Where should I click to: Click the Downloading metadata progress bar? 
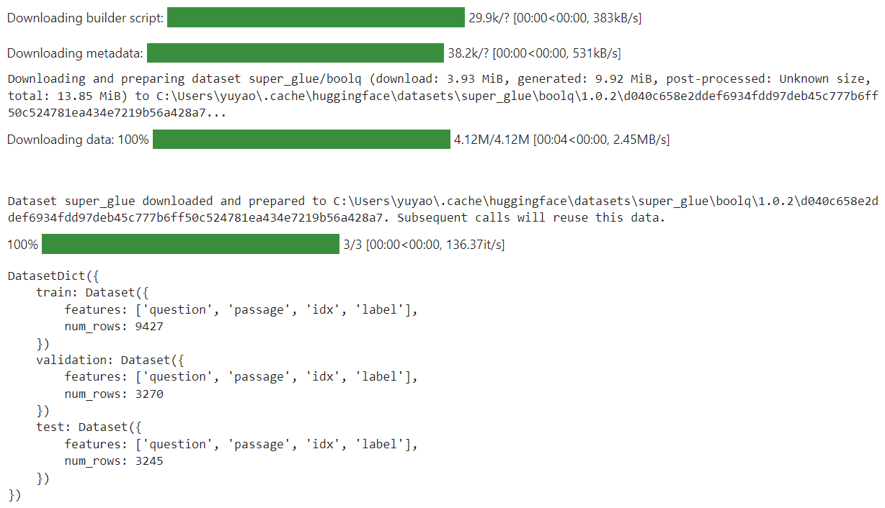point(295,53)
